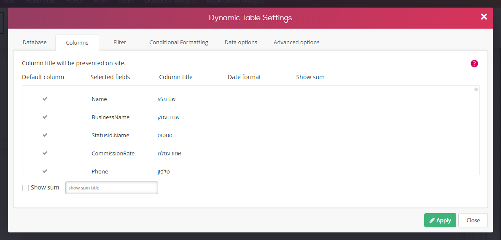This screenshot has width=501, height=240.
Task: Toggle default column checkmark for BusinessName
Action: click(45, 117)
